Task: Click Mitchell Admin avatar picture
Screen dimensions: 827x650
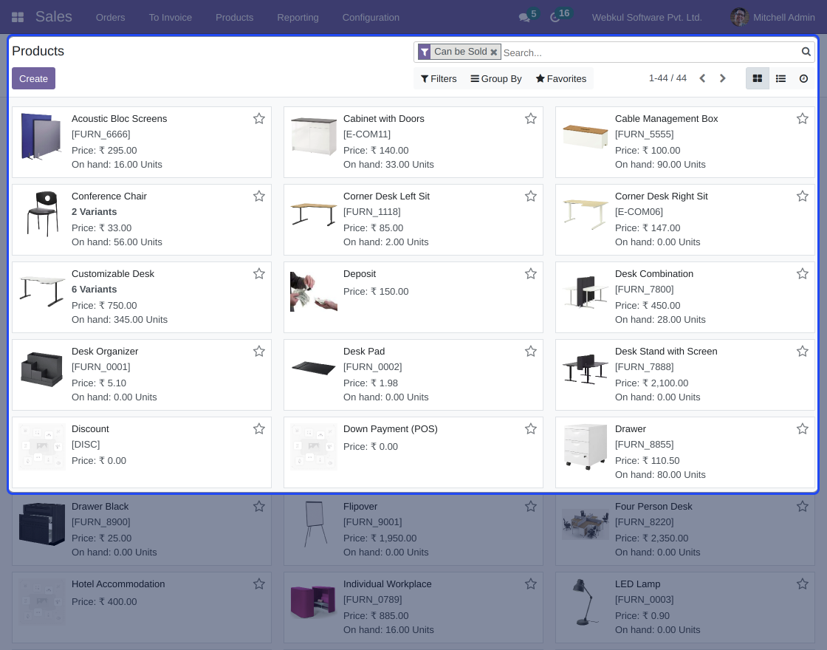Action: [x=739, y=18]
